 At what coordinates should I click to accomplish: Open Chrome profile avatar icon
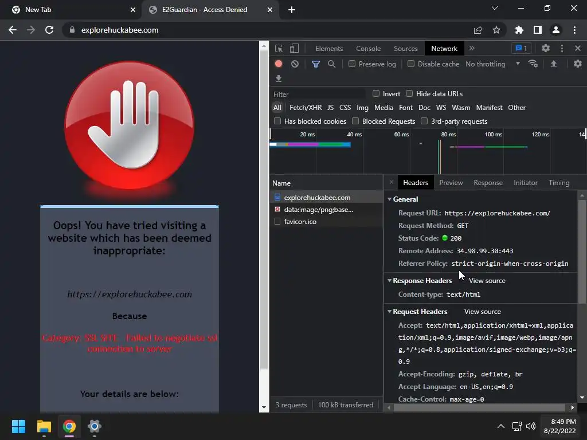coord(556,30)
